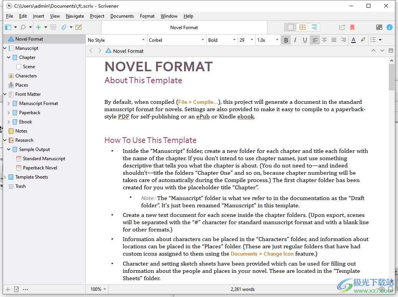Screen dimensions: 398x297
Task: Open the No Style dropdown
Action: [116, 40]
